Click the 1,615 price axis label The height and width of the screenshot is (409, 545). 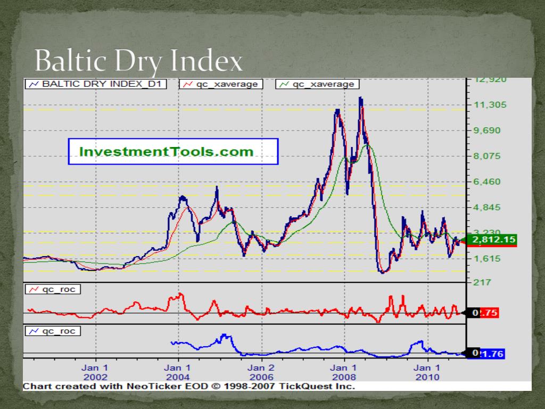(487, 258)
